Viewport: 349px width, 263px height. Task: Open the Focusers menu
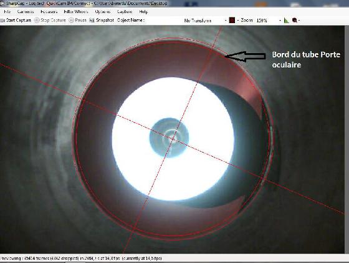(49, 12)
